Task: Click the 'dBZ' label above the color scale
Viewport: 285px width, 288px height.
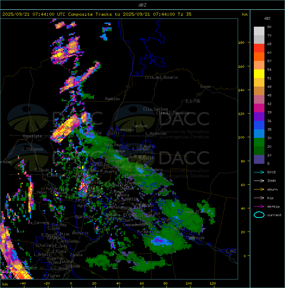Action: (267, 18)
